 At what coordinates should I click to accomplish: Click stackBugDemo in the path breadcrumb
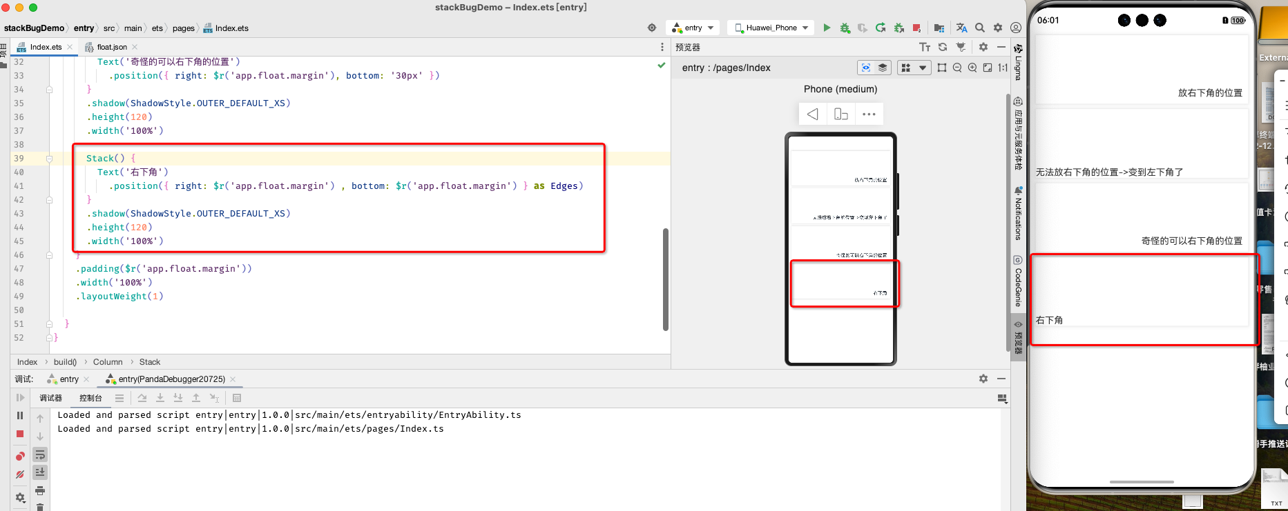(34, 28)
